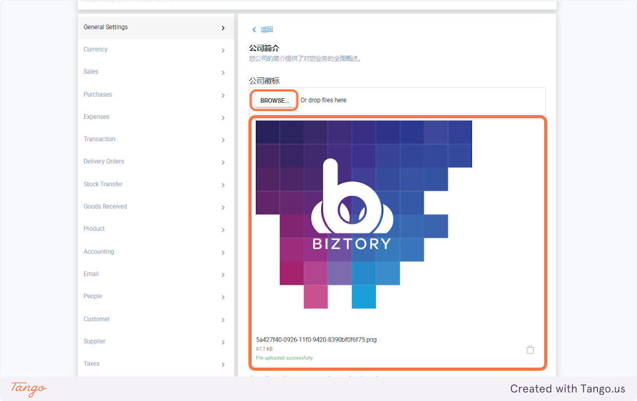Click the 'Or drop files here' drop zone
Screen dimensions: 637x401
pos(323,100)
